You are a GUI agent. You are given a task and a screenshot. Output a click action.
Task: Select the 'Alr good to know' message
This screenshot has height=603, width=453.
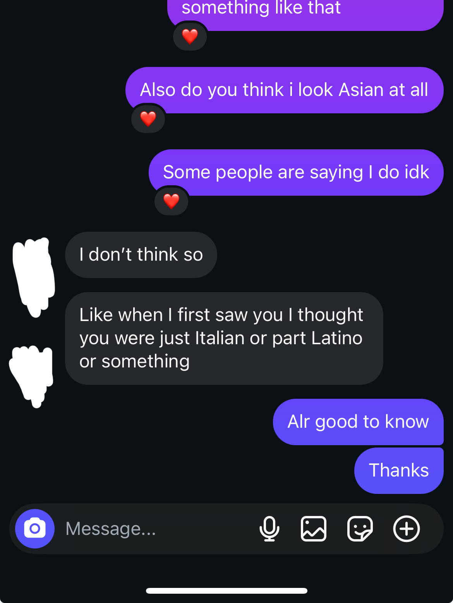click(x=358, y=422)
